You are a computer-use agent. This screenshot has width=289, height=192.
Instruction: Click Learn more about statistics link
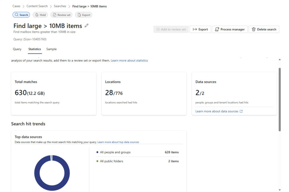[x=129, y=60]
